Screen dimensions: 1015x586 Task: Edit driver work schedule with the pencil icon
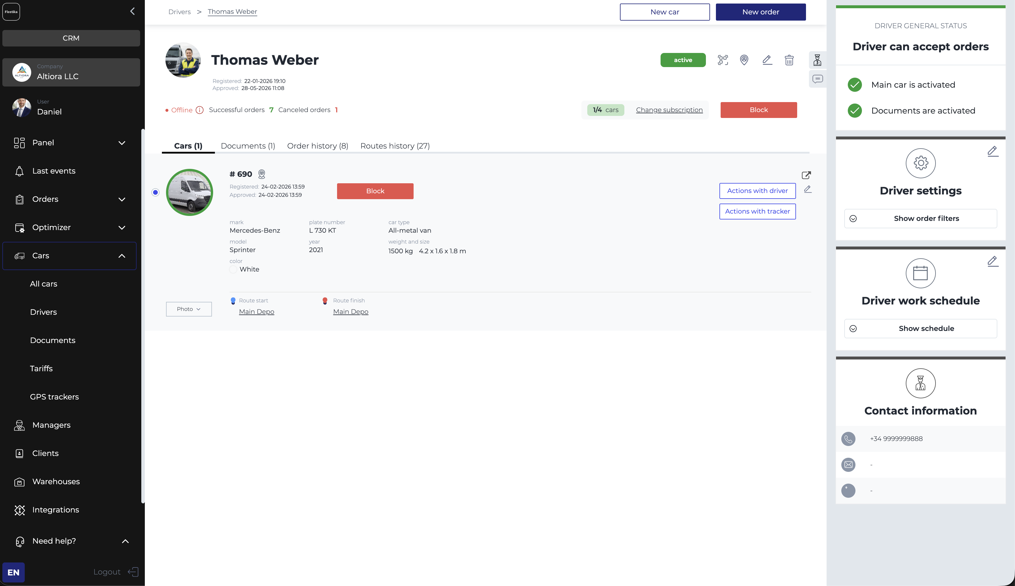pyautogui.click(x=993, y=261)
